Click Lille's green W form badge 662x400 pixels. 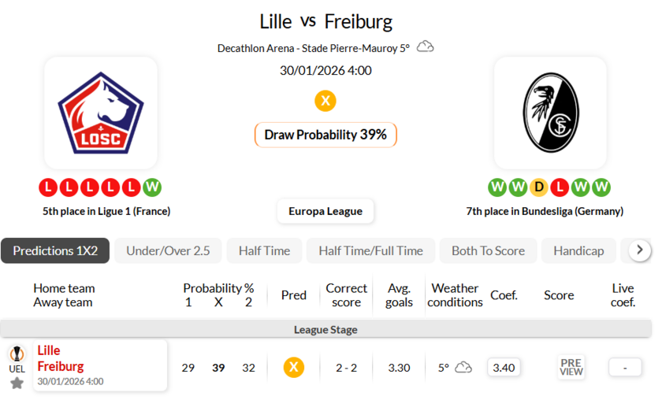[x=152, y=187]
